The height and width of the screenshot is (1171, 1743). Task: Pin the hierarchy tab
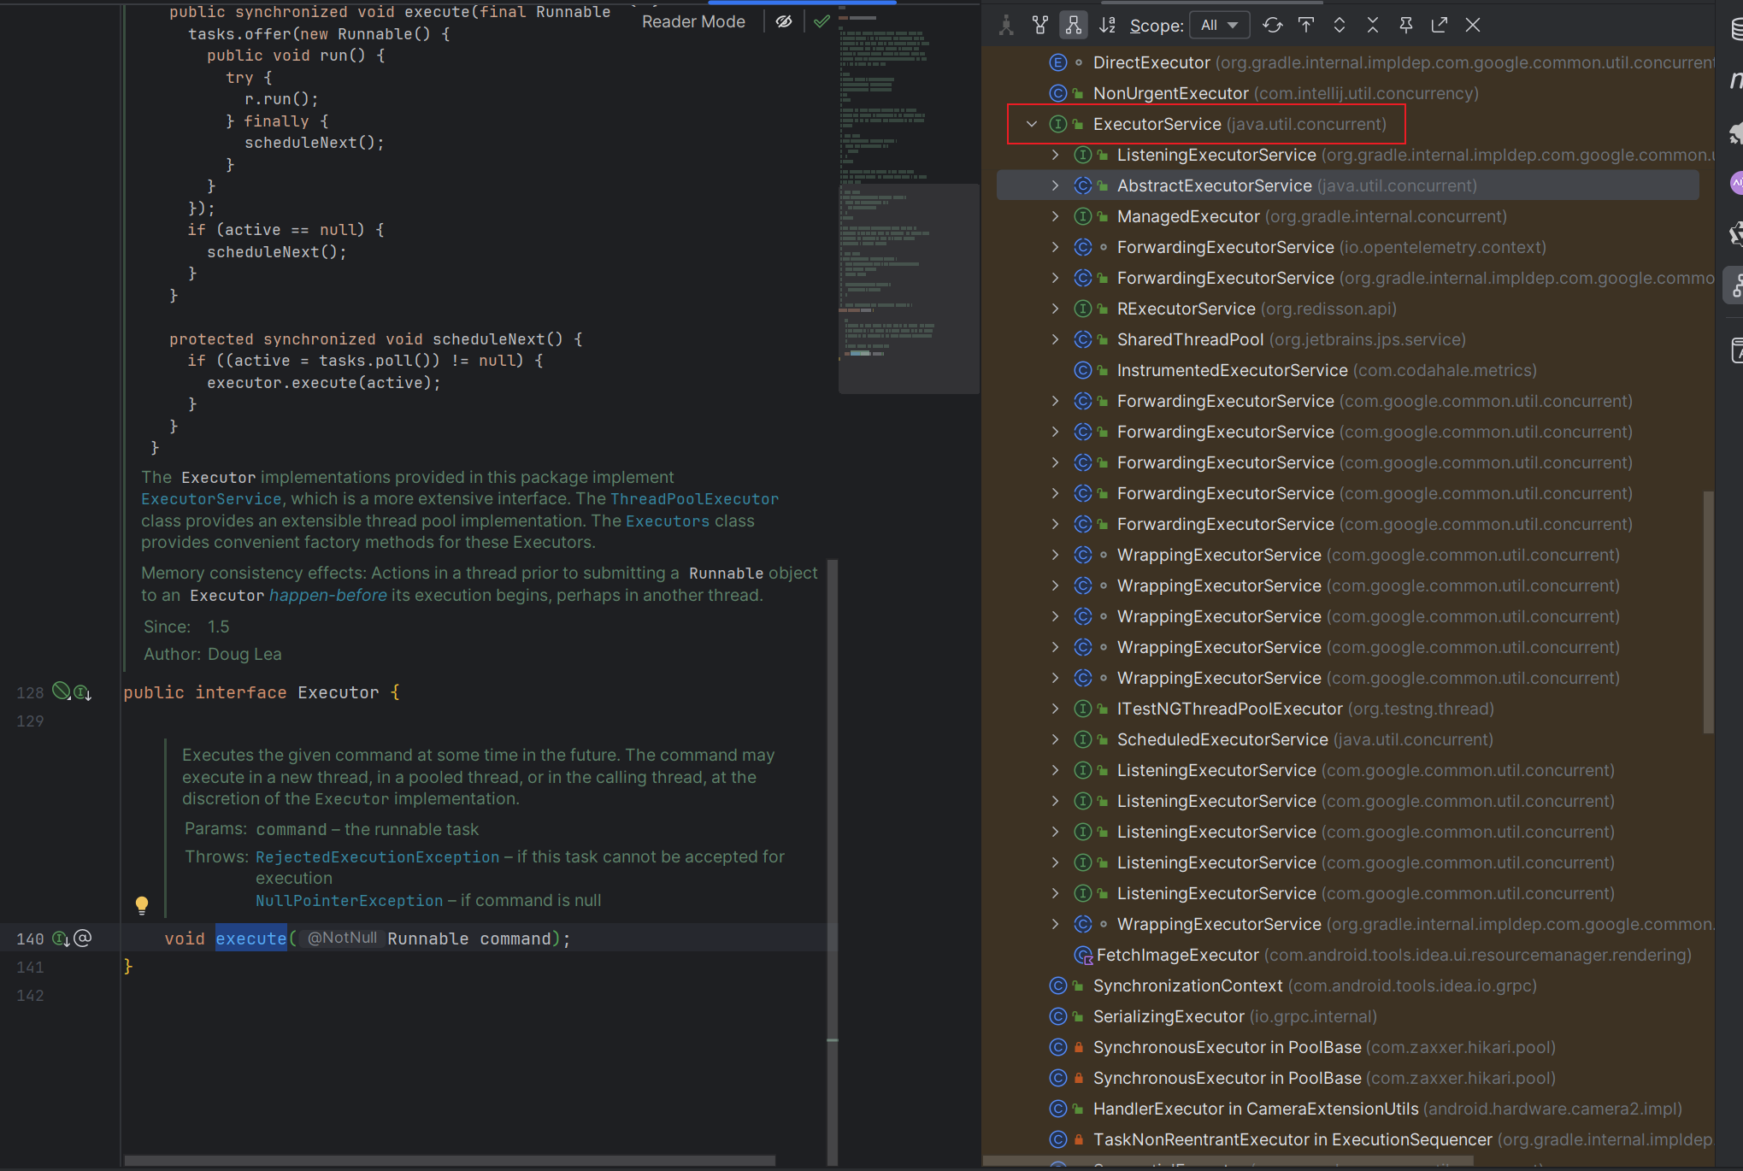[1406, 25]
